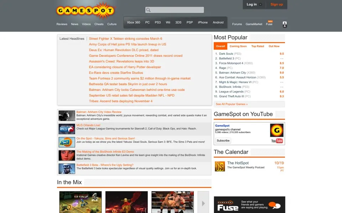
Task: Open the Log in dropdown arrow
Action: pos(260,4)
